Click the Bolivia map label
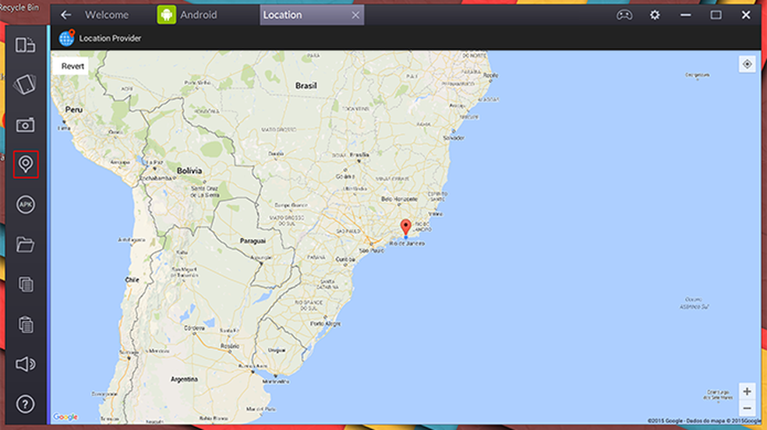 189,171
